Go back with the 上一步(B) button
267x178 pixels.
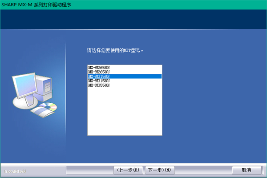click(128, 170)
